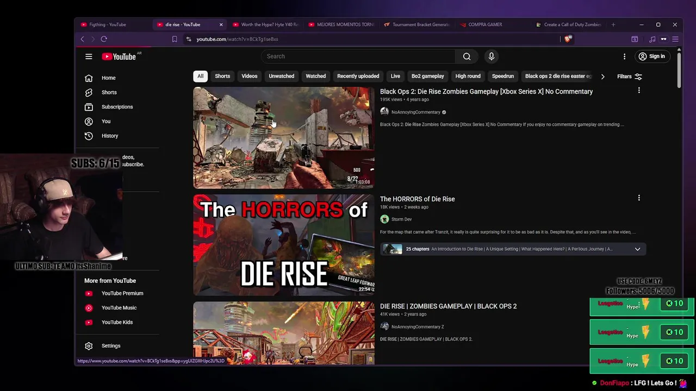Open The HORRORS of Die Rise title
Viewport: 696px width, 391px height.
[x=417, y=199]
